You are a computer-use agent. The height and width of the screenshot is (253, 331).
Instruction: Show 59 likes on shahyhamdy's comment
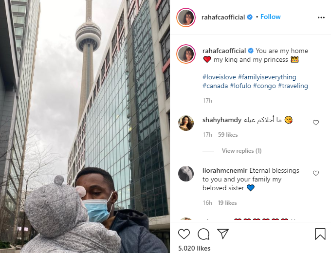[x=228, y=135]
